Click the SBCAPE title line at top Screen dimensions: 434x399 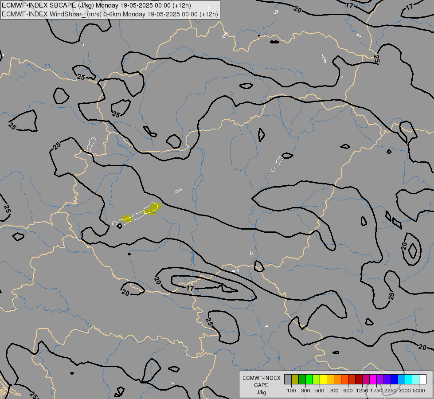(96, 5)
